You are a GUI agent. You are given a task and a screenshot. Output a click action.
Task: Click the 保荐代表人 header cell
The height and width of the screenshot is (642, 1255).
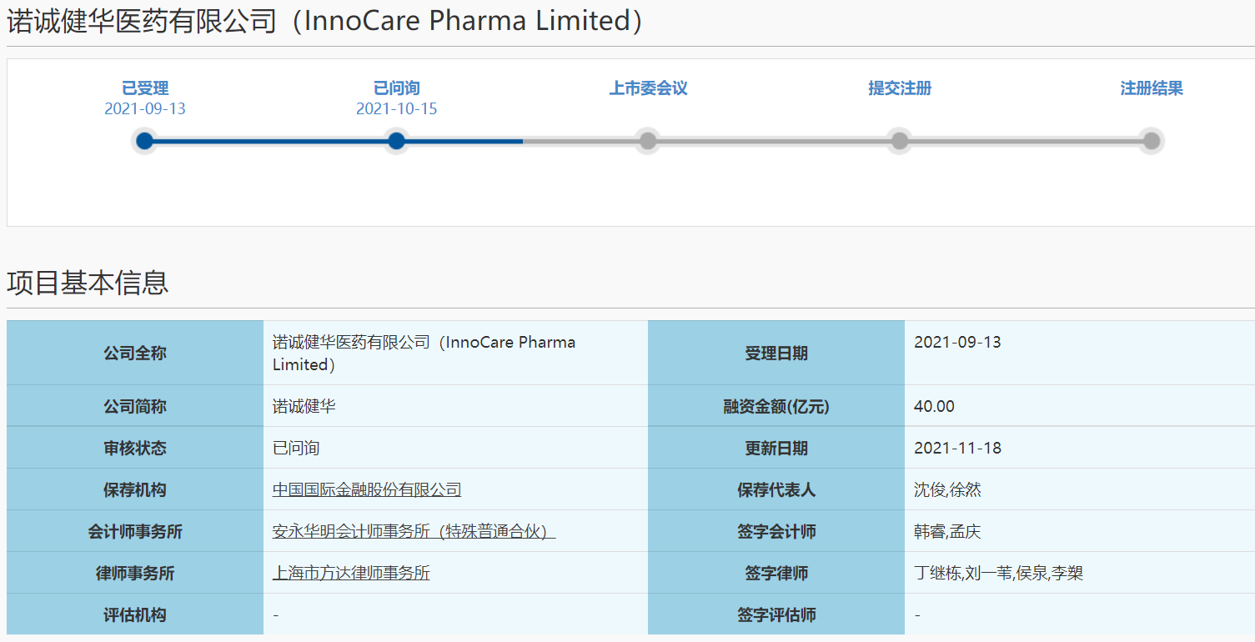pyautogui.click(x=776, y=489)
